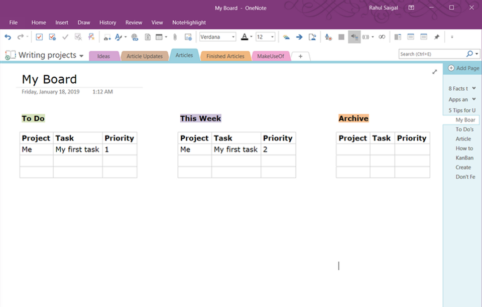Click into the Search notes field
Screen dimensions: 482x307
pos(432,54)
